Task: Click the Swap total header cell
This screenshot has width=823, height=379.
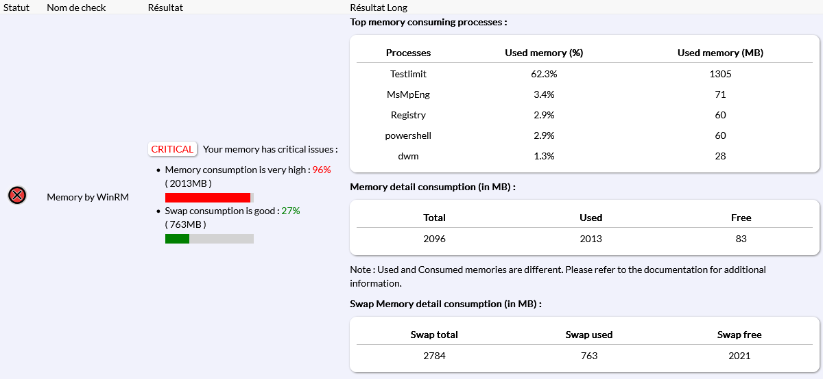Action: [x=434, y=335]
